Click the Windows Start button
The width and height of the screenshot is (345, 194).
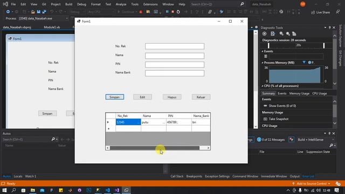(4, 190)
